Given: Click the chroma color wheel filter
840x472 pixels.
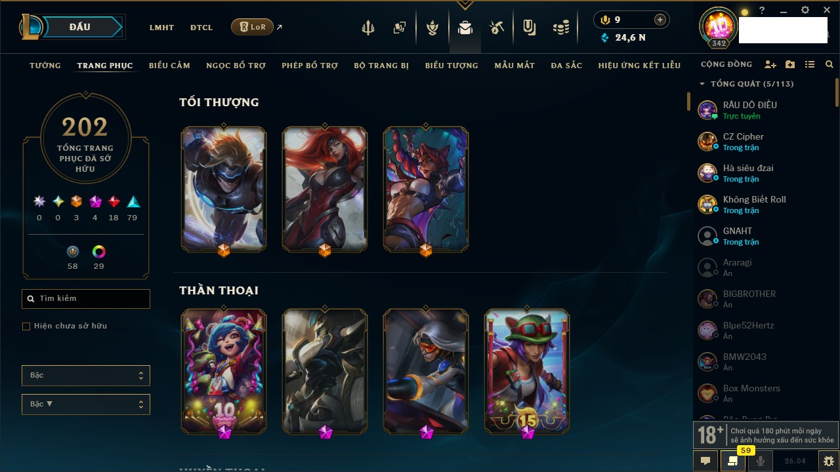Looking at the screenshot, I should [x=99, y=252].
